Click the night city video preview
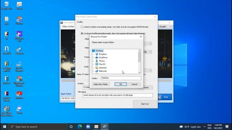The height and width of the screenshot is (130, 232). point(68,54)
